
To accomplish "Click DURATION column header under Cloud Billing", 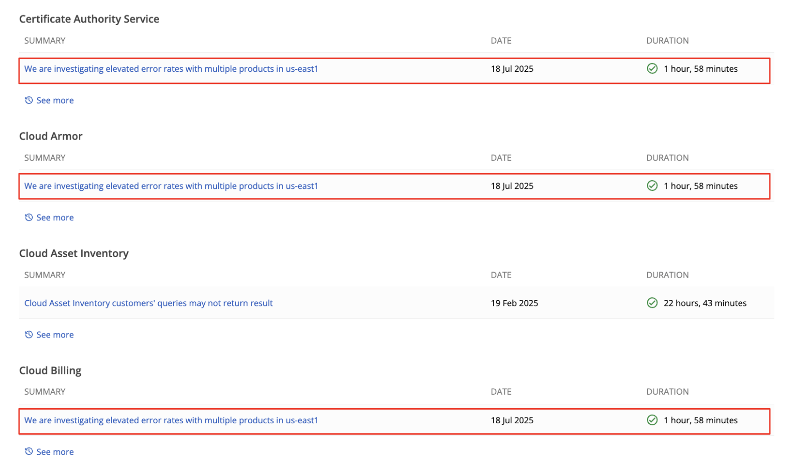I will click(668, 392).
